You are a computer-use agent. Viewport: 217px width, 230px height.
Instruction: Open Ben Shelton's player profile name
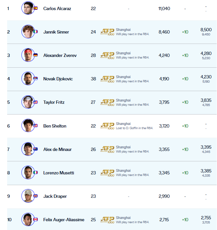(x=54, y=126)
